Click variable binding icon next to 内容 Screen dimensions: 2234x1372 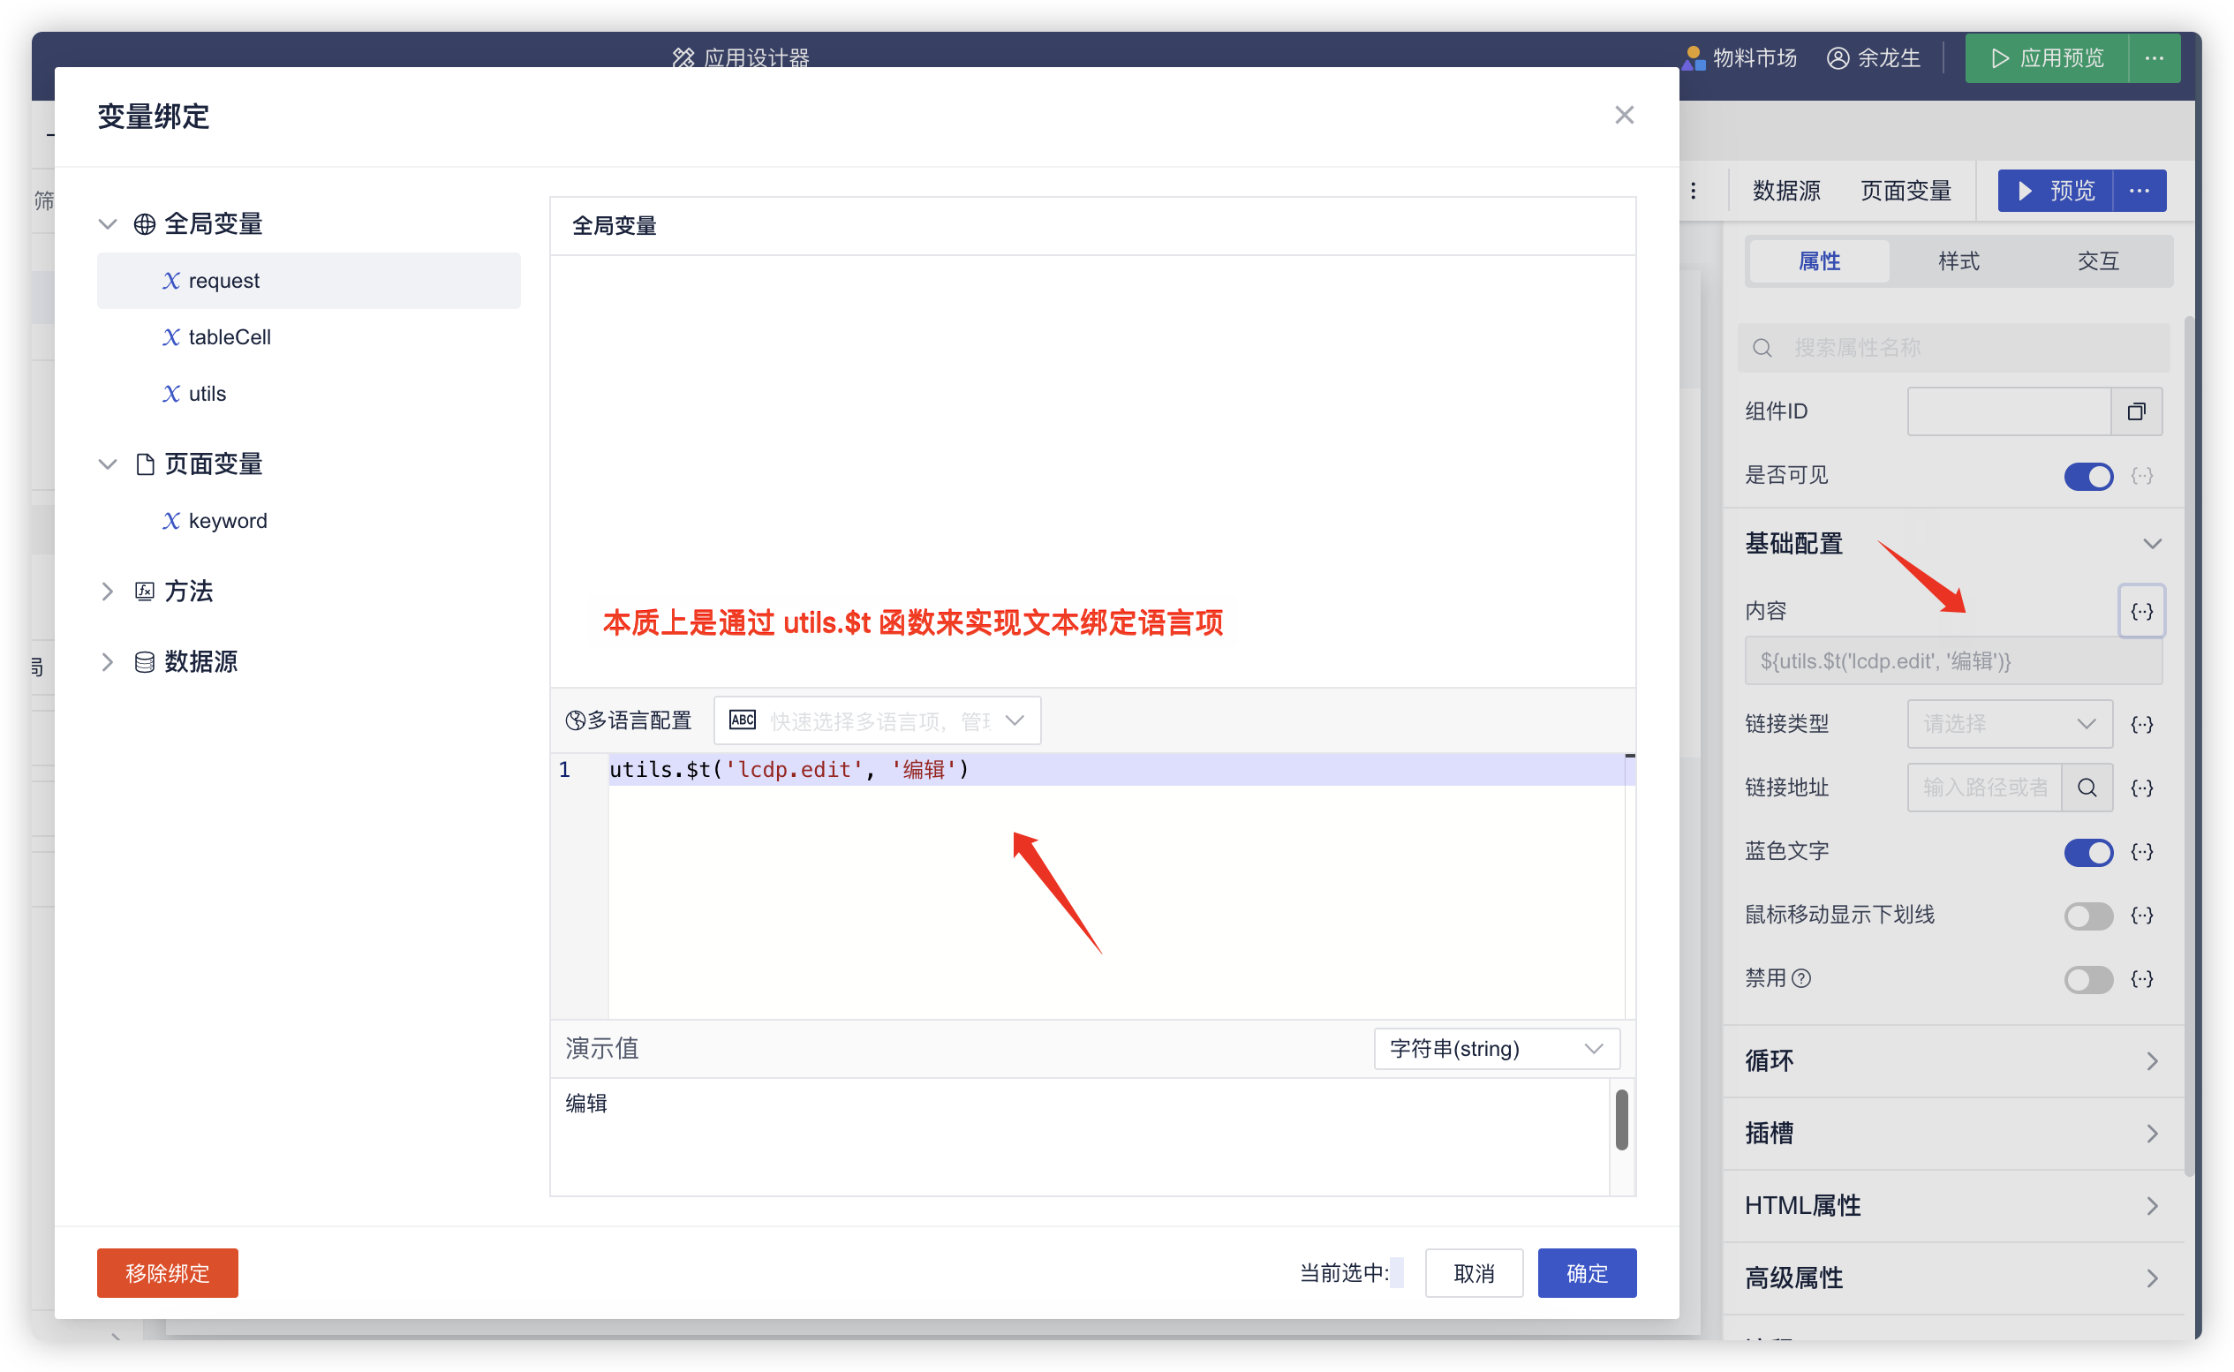click(2141, 611)
